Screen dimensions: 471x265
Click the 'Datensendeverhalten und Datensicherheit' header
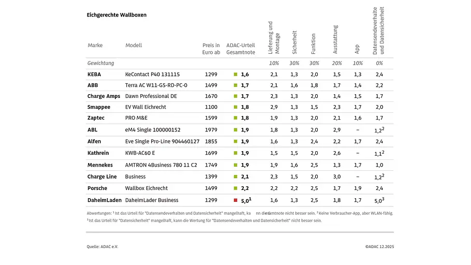coord(378,31)
